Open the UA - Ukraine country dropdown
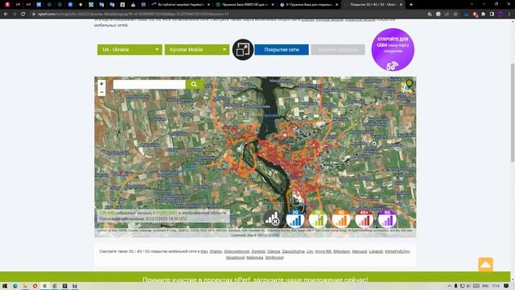This screenshot has width=515, height=290. click(130, 50)
